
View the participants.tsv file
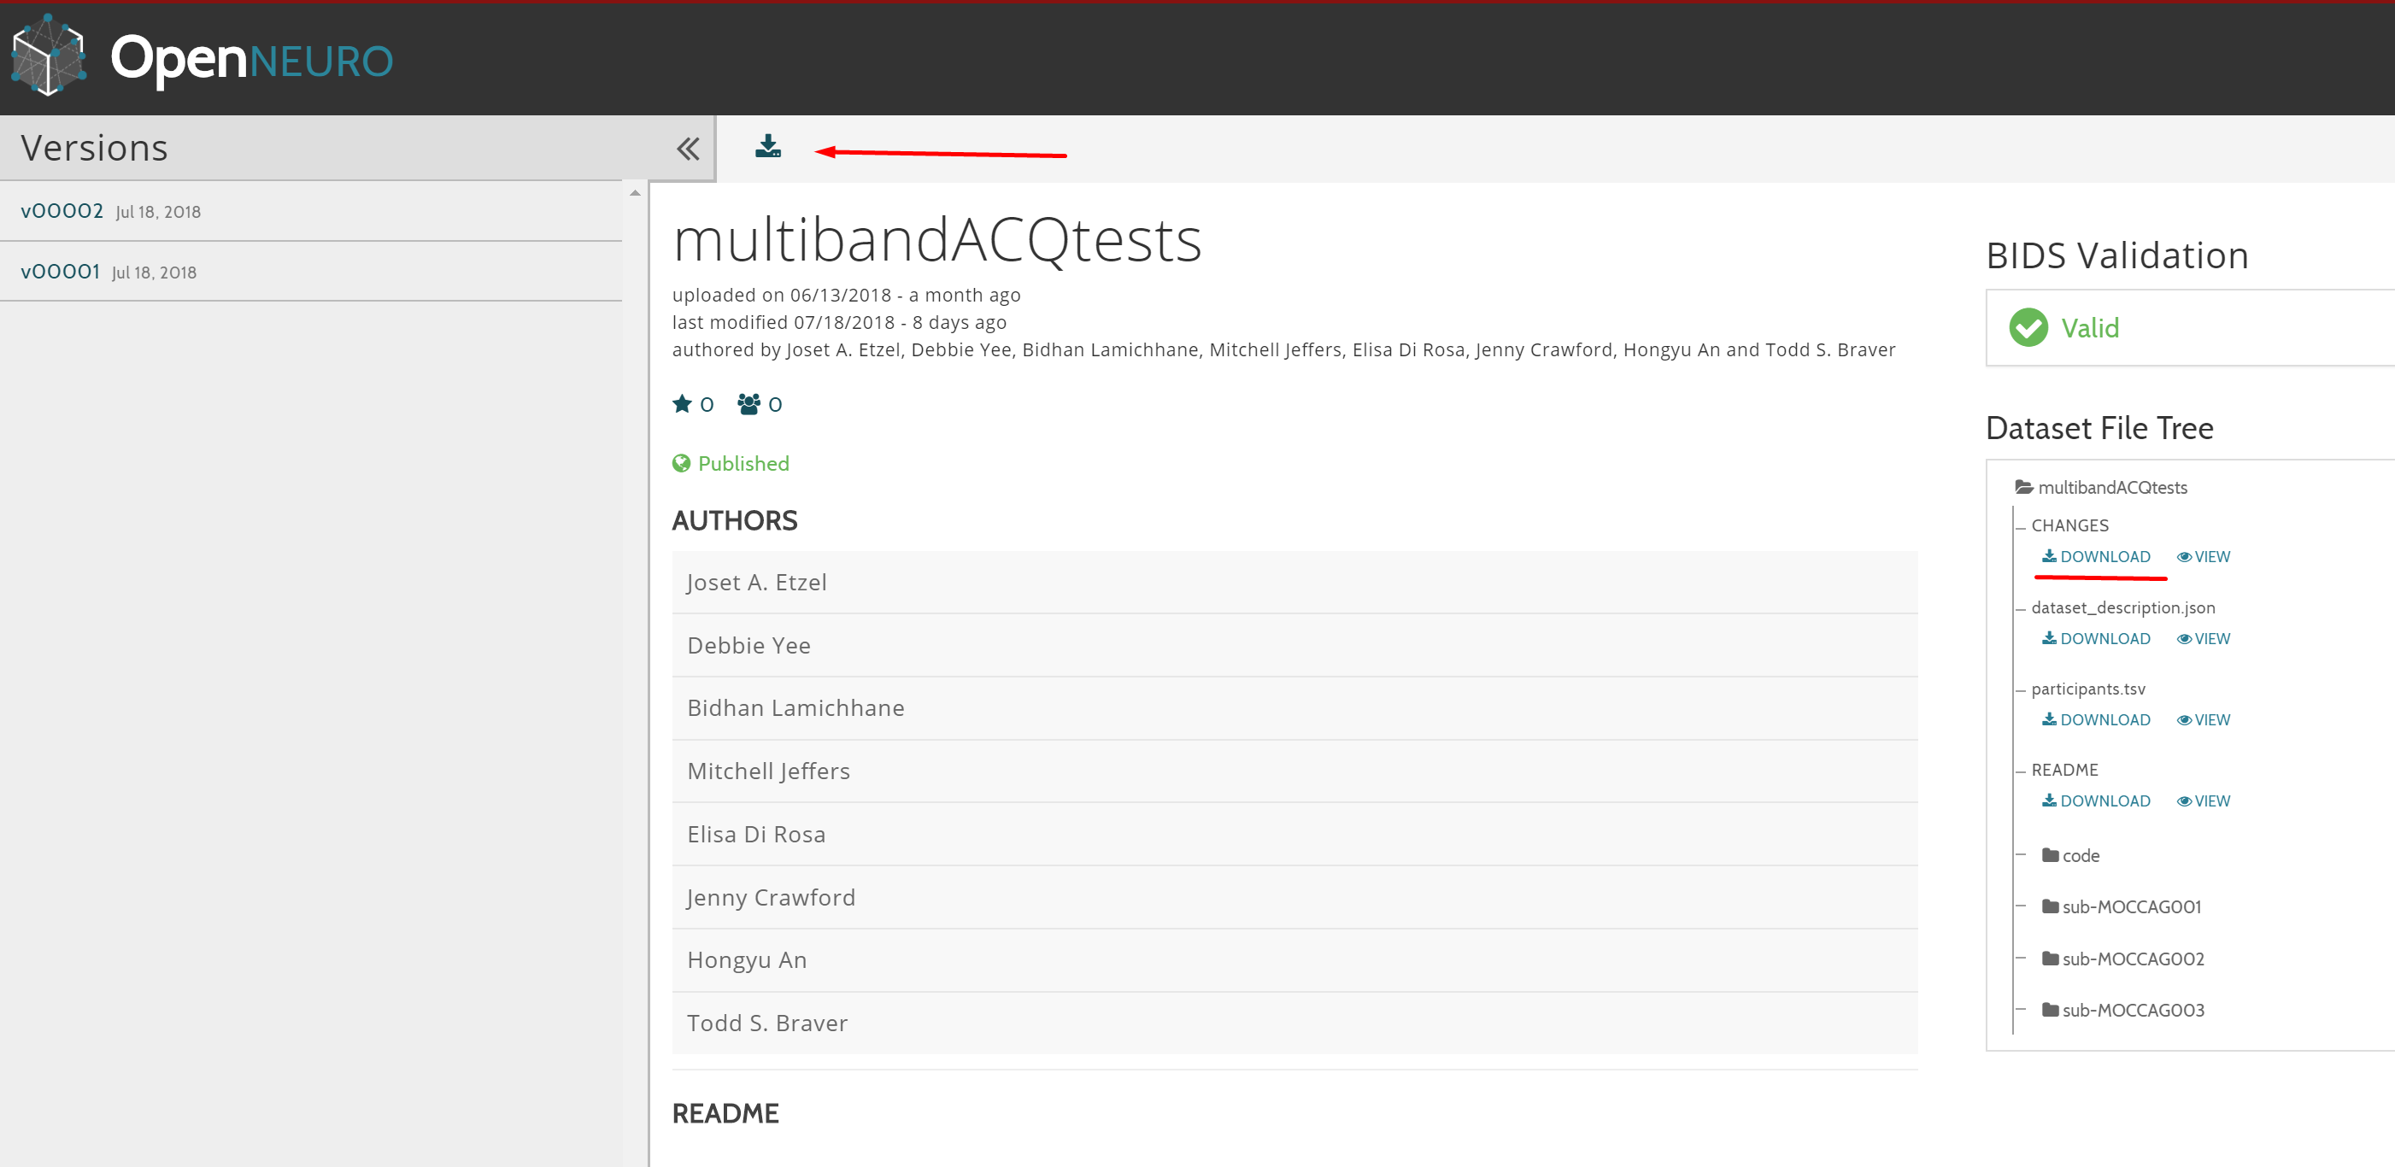[2203, 718]
